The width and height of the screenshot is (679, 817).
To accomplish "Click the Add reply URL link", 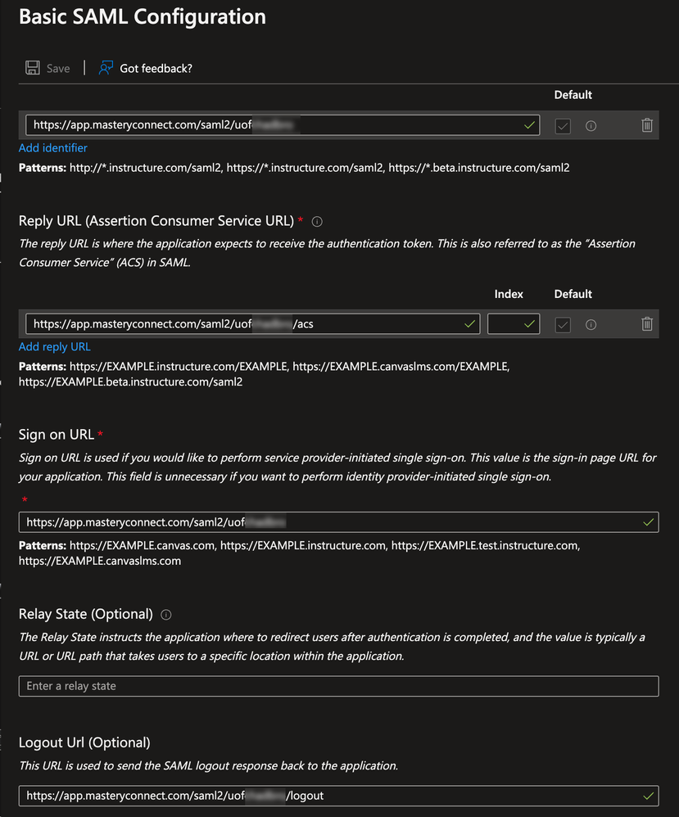I will point(55,347).
